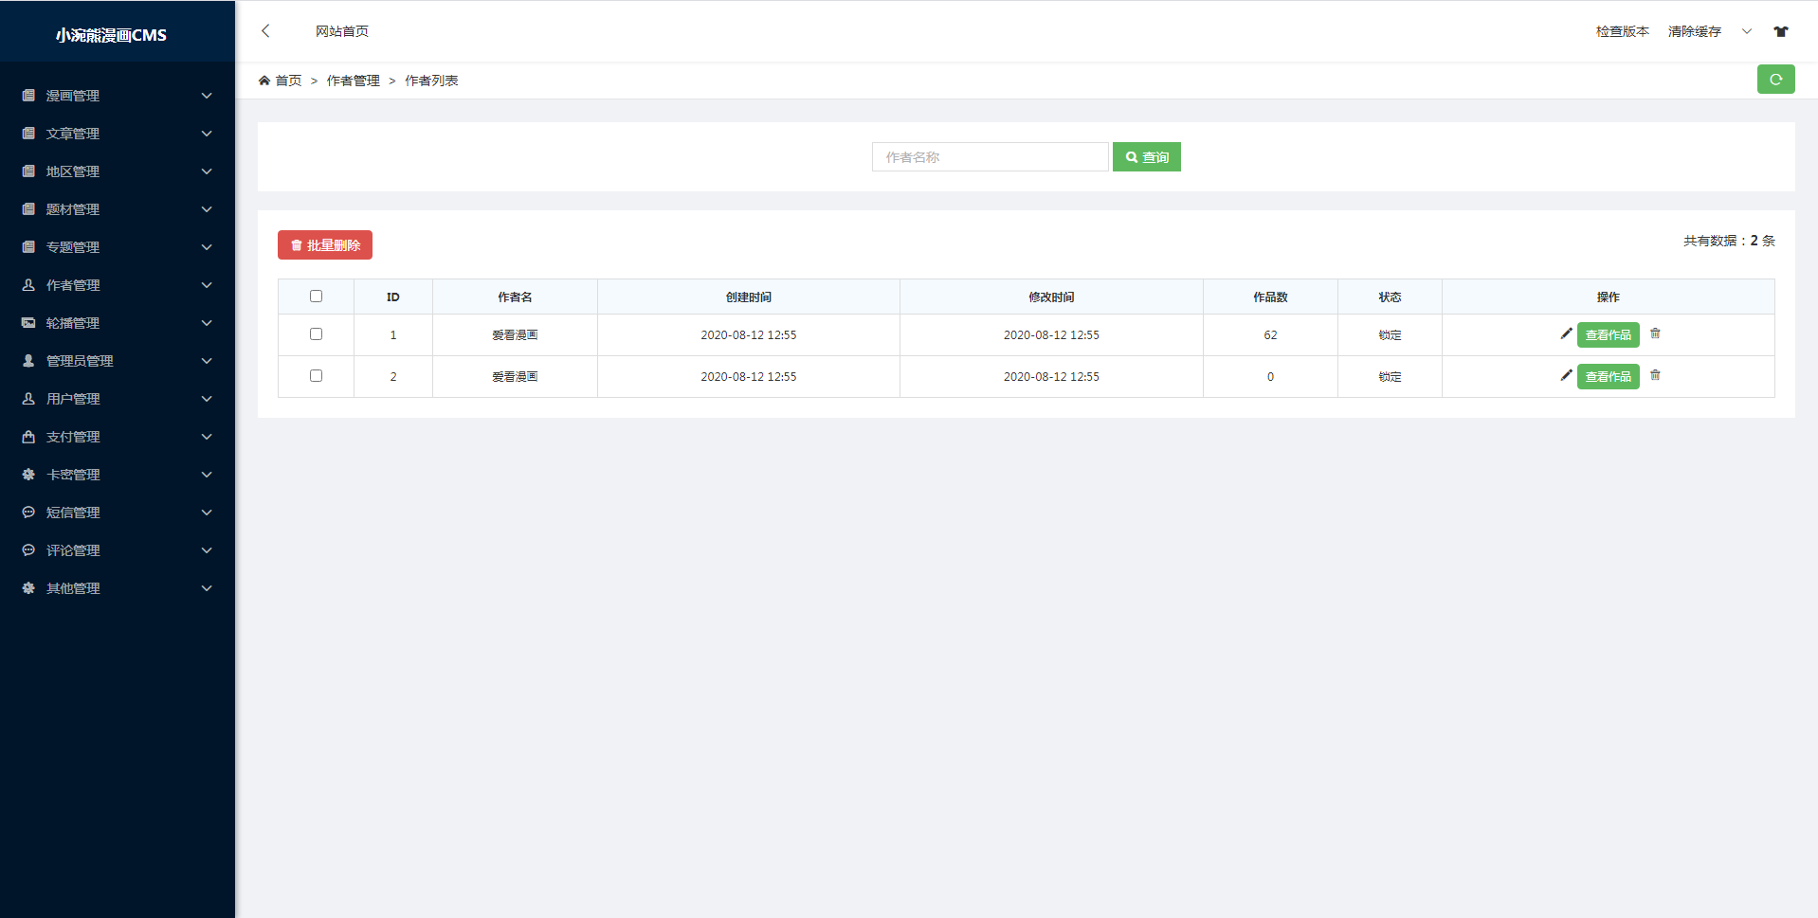The width and height of the screenshot is (1818, 918).
Task: Click the home icon in breadcrumb
Action: (264, 81)
